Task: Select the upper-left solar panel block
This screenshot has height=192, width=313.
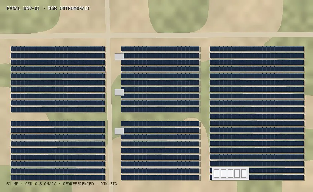Action: pos(58,79)
